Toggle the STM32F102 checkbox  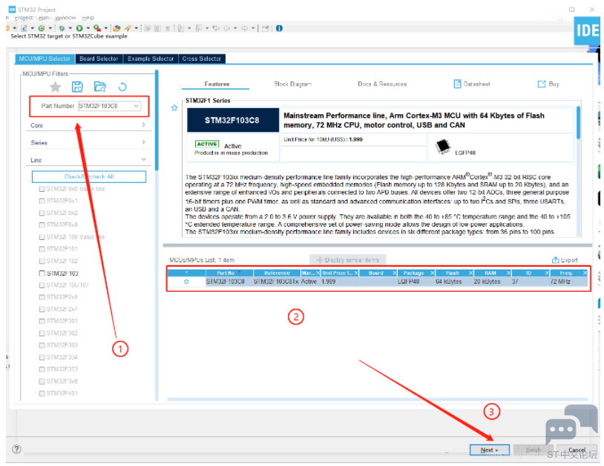pos(42,262)
